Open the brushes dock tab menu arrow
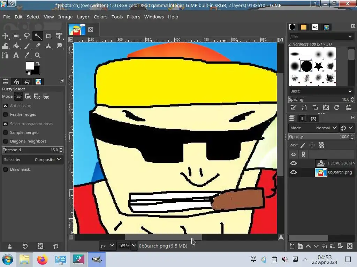This screenshot has height=267, width=357. 353,26
